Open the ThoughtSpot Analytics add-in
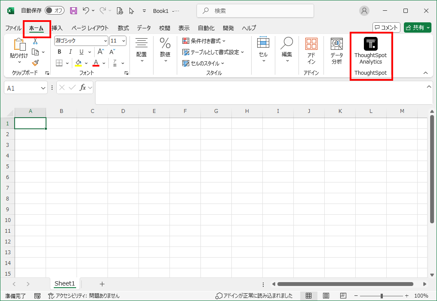Screen dimensions: 437x301 pos(370,51)
